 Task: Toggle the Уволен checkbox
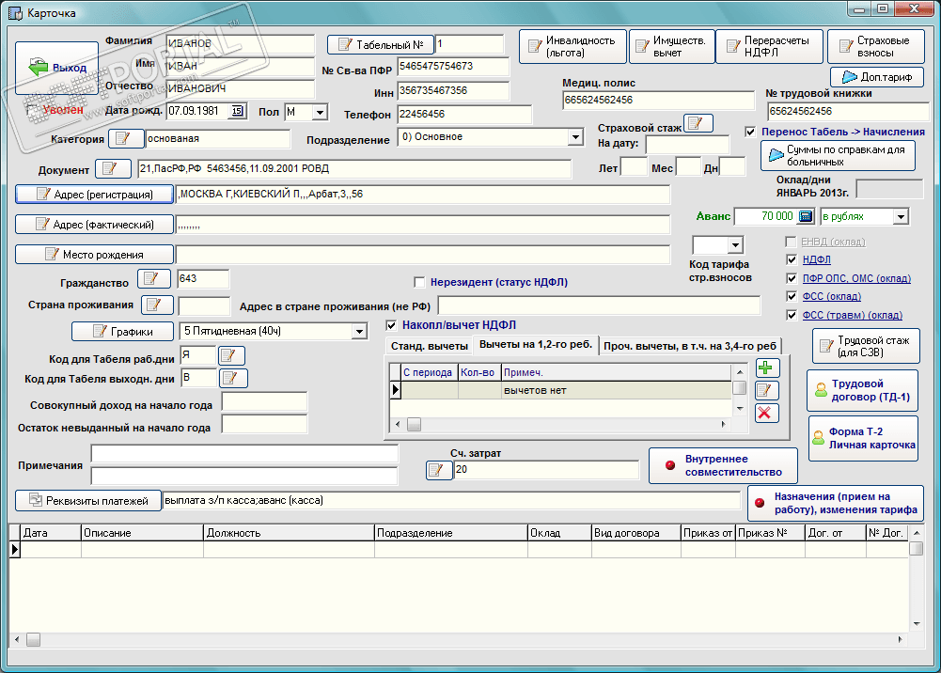[x=33, y=110]
